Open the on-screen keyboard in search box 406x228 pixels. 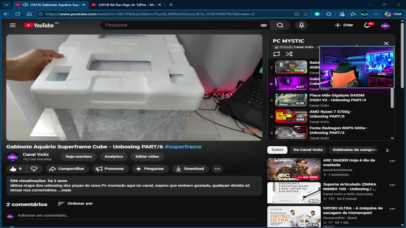coord(264,25)
